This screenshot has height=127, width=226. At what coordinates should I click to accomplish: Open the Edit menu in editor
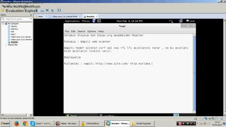(x=73, y=31)
